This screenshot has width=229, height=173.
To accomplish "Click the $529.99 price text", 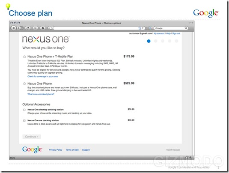I will coord(129,83).
